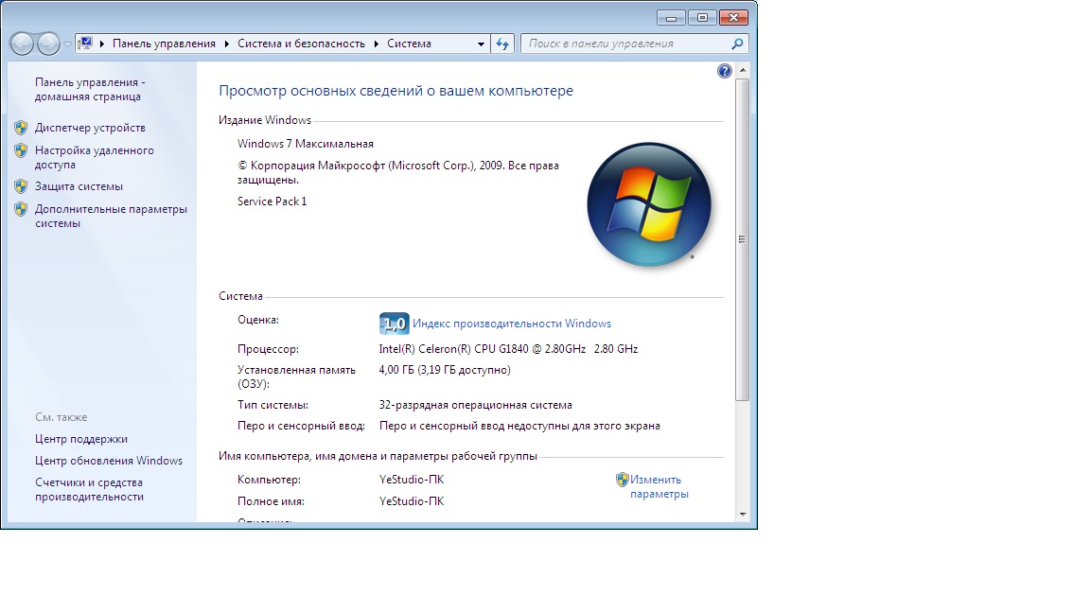Open recent pages dropdown next to Forward
The width and height of the screenshot is (1090, 613).
click(67, 44)
